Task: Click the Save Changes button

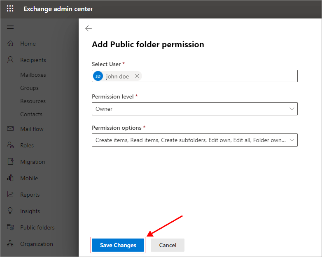Action: click(118, 245)
